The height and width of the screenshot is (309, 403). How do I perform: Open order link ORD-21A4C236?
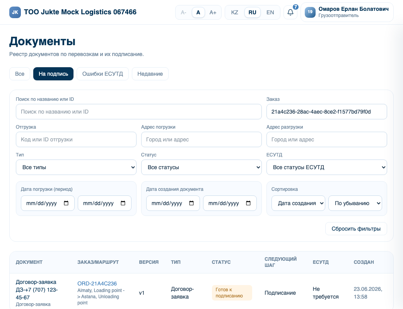click(x=97, y=284)
